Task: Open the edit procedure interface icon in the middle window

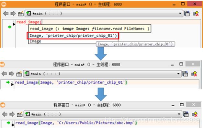Action: coord(185,74)
